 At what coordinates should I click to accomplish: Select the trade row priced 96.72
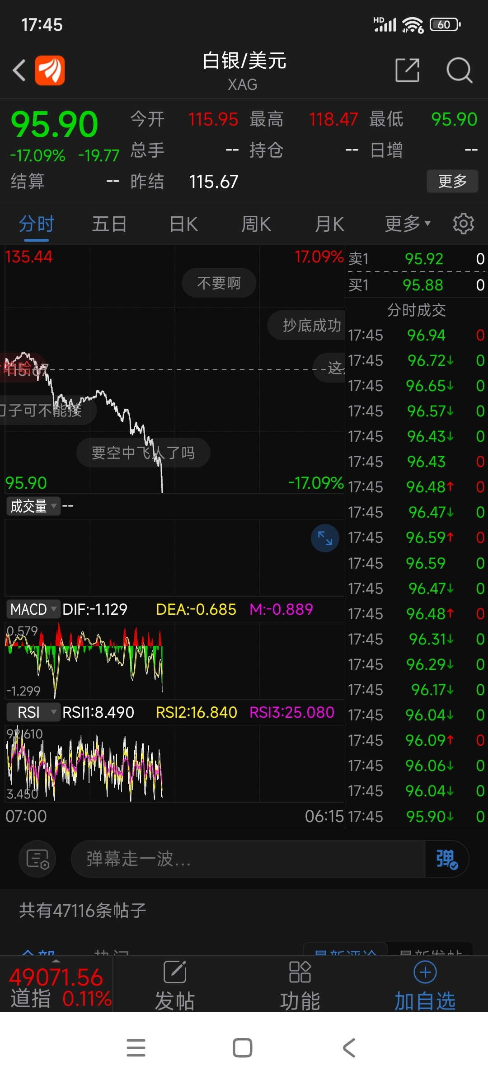tap(416, 360)
